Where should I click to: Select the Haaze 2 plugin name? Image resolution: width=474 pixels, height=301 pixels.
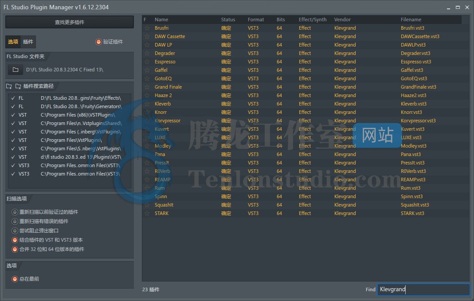[163, 95]
